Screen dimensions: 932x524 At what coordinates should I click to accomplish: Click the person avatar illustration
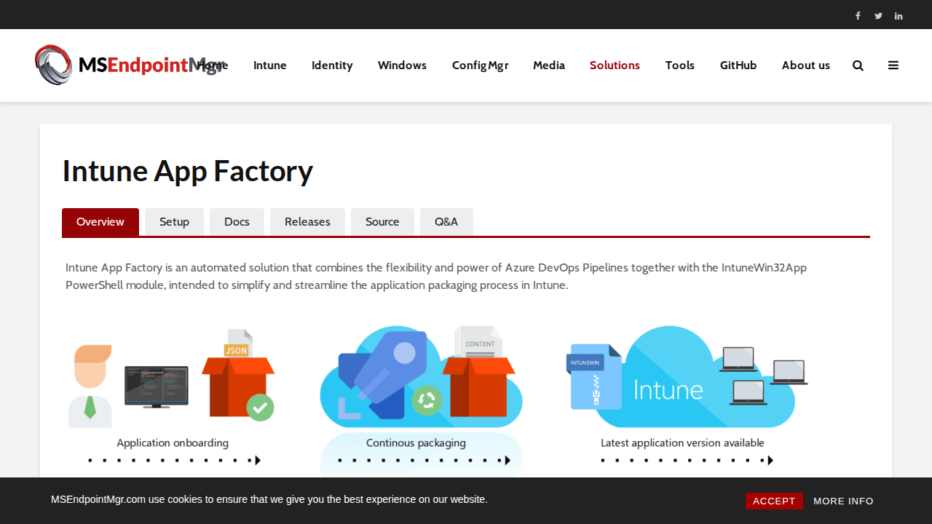pyautogui.click(x=92, y=386)
